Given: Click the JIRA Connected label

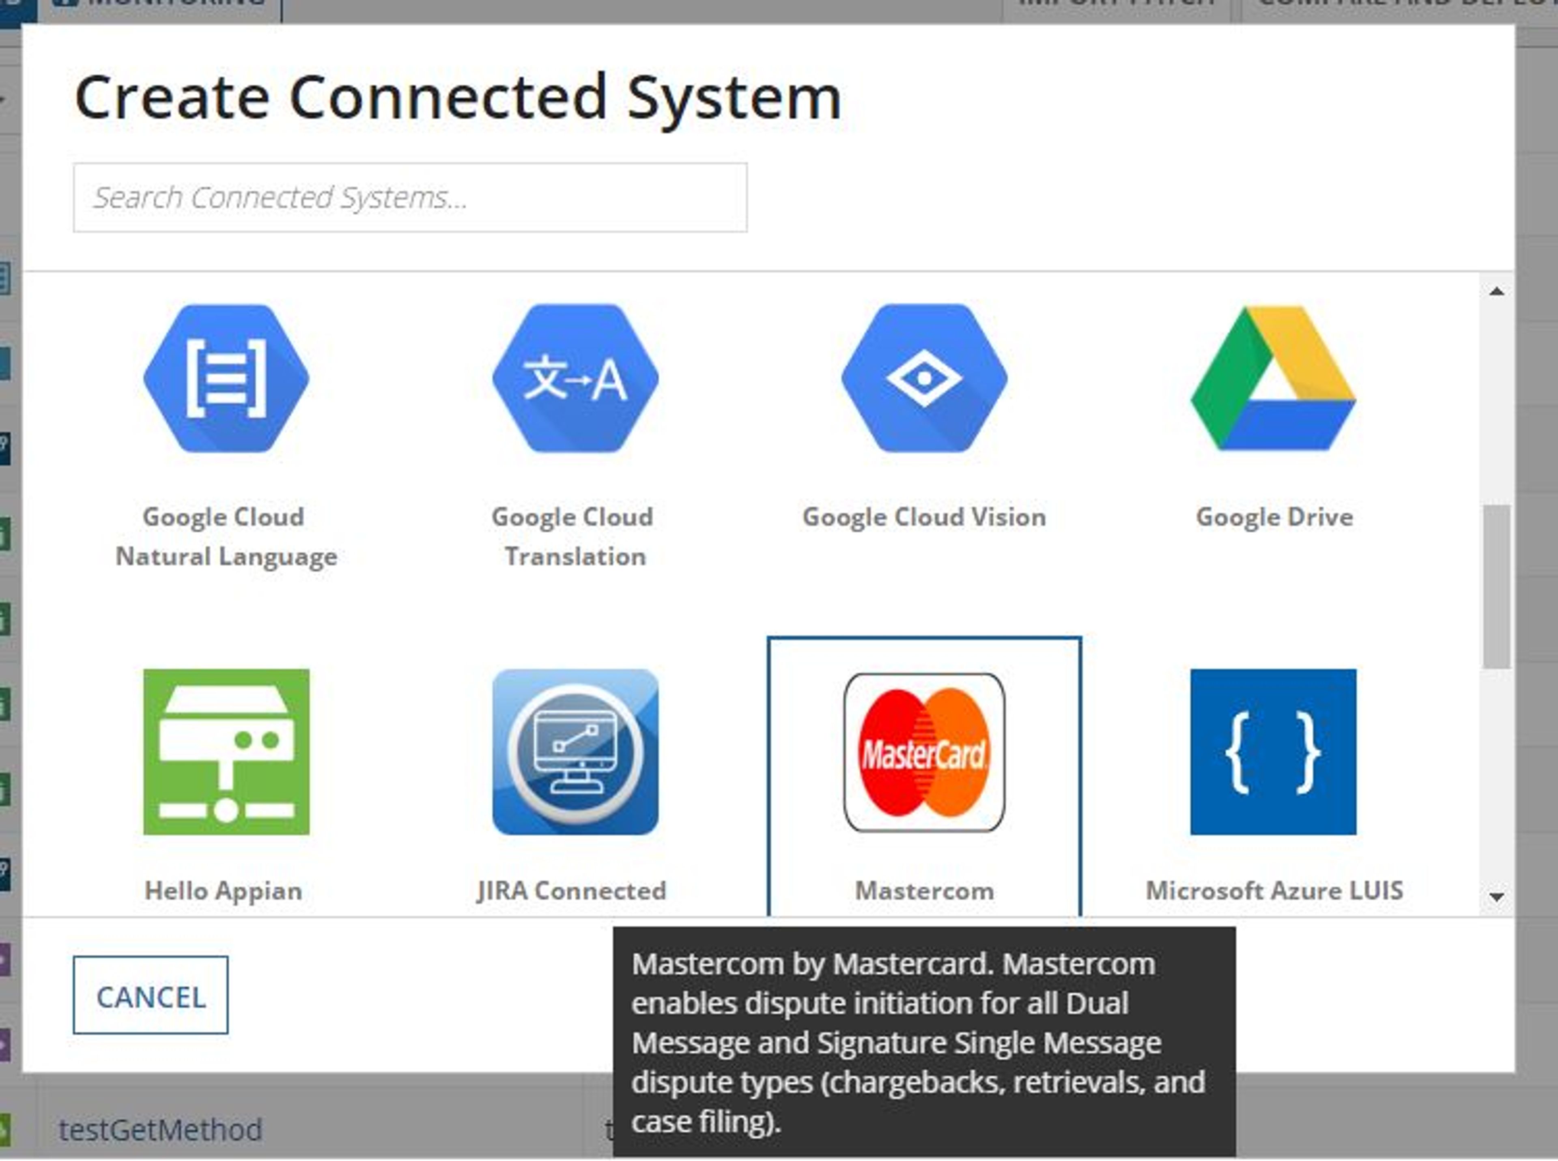Looking at the screenshot, I should [572, 890].
